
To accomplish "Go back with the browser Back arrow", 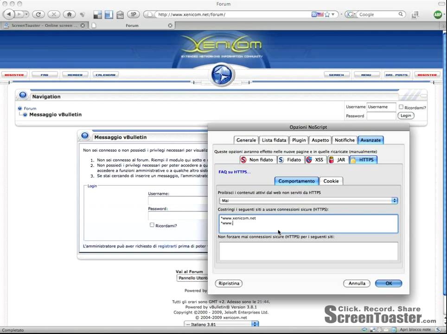I will pyautogui.click(x=8, y=14).
